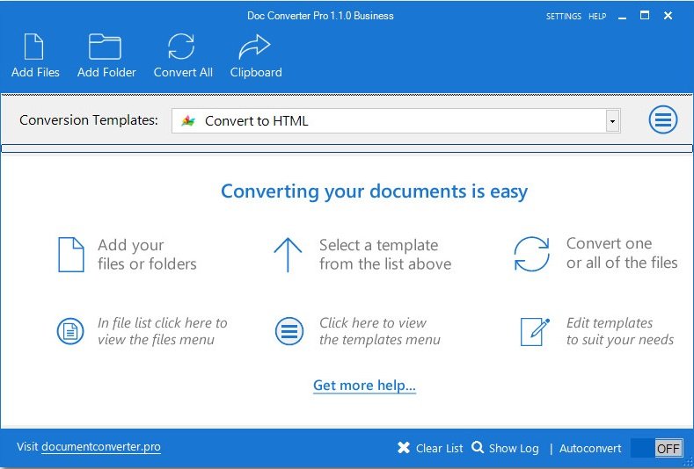Visit the documentconverter.pro link
This screenshot has width=694, height=469.
(x=100, y=447)
